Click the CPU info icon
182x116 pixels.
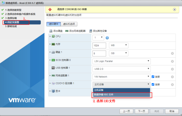pyautogui.click(x=107, y=38)
